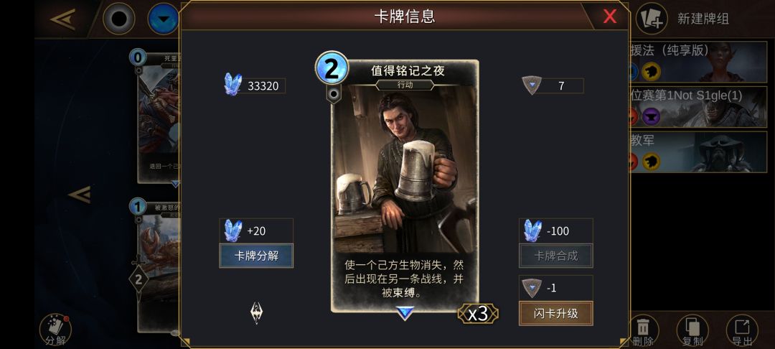
Task: Close the 卡牌信息 dialog with red X
Action: (x=610, y=17)
